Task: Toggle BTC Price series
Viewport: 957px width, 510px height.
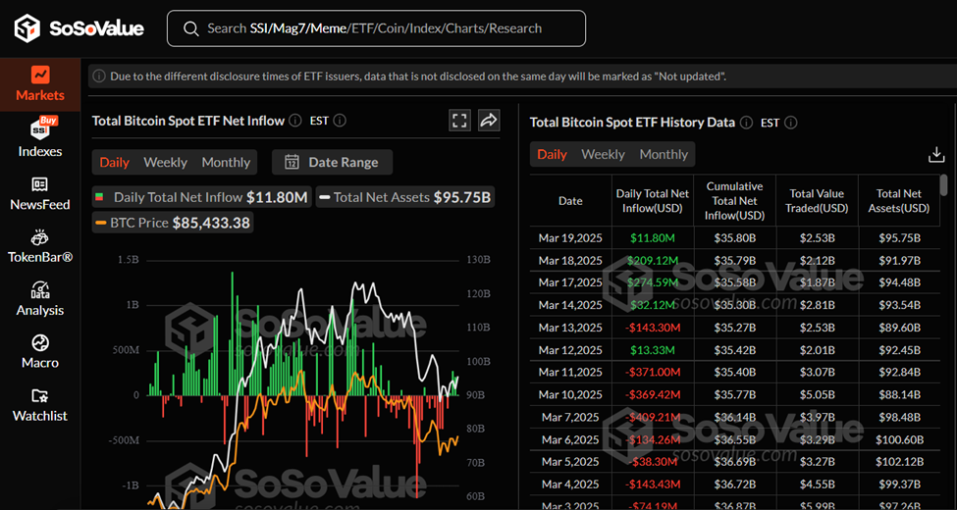Action: 172,223
